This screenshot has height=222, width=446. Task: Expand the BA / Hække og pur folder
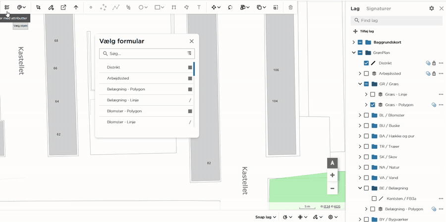(360, 136)
